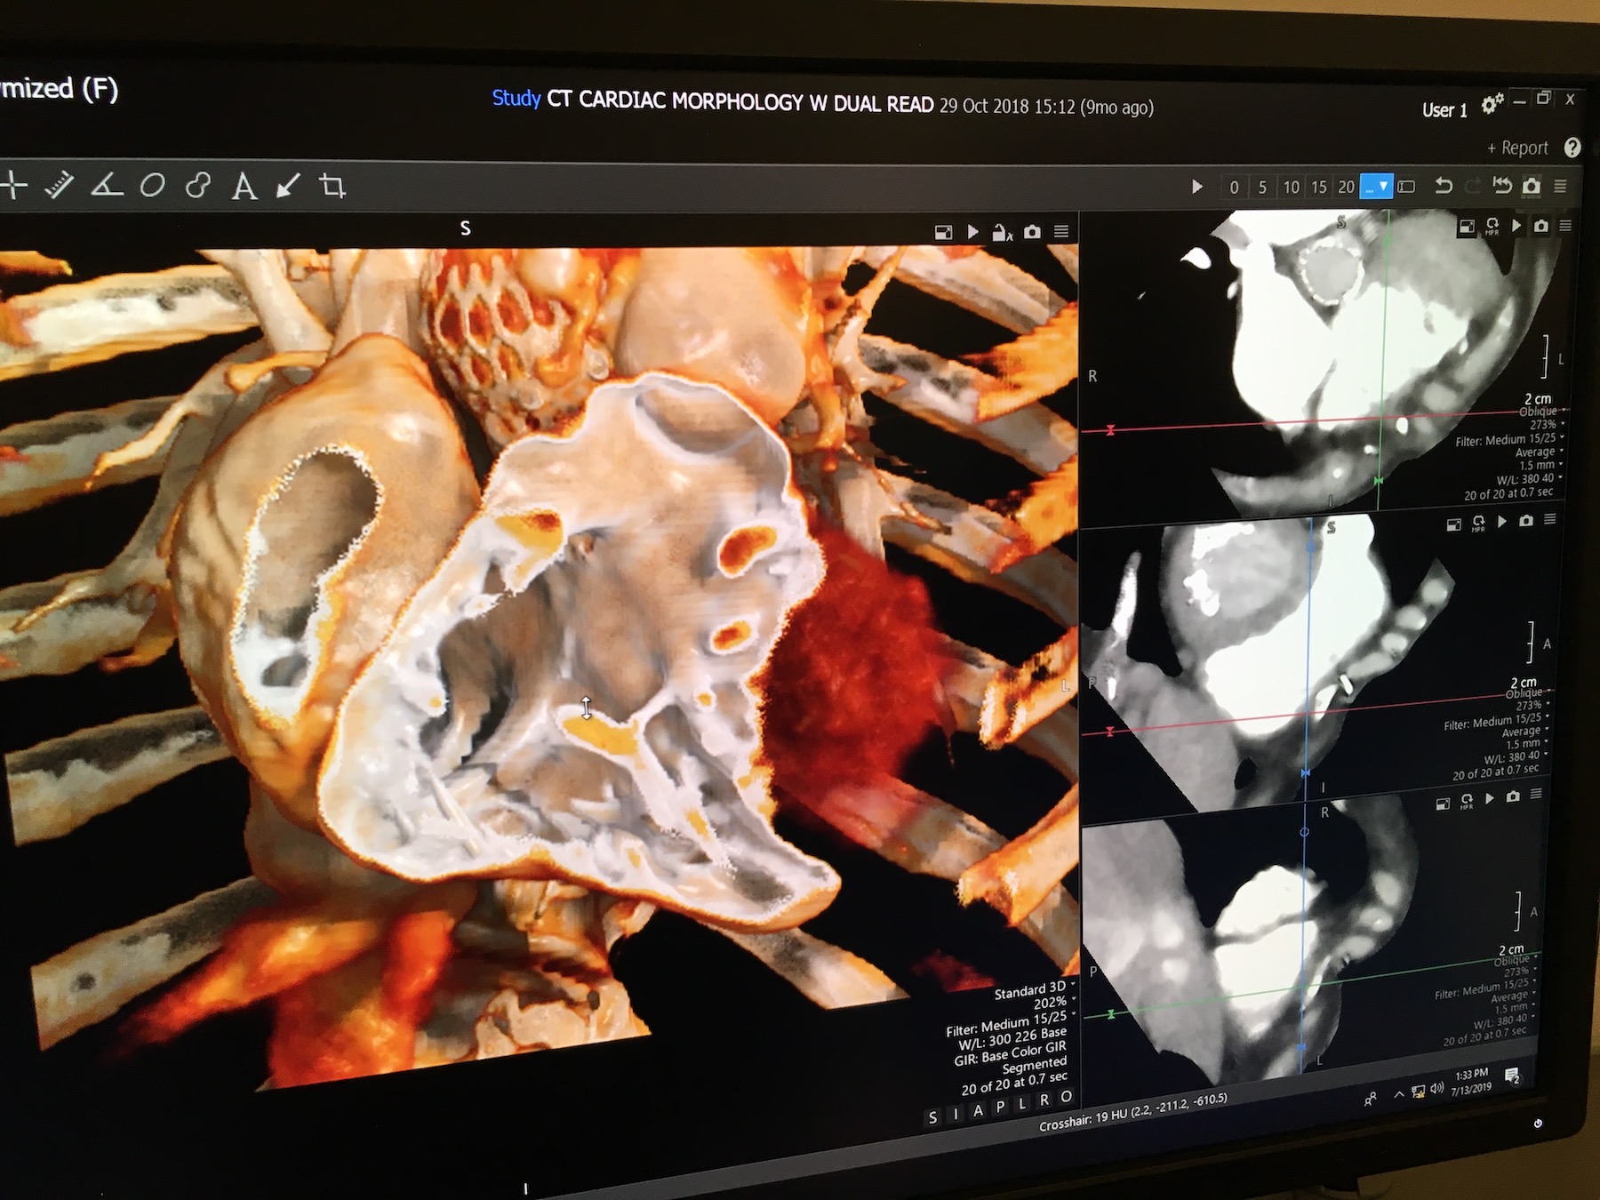Open the 3D viewport hamburger menu

tap(1061, 232)
